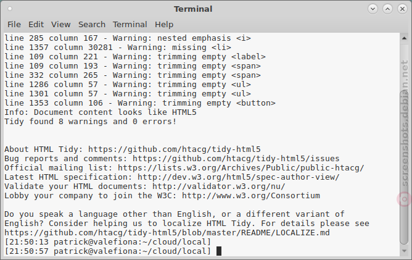This screenshot has height=260, width=412.
Task: Click the terminal cursor at the prompt
Action: 219,251
